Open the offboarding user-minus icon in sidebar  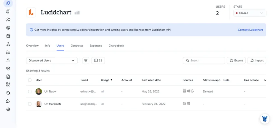8,60
